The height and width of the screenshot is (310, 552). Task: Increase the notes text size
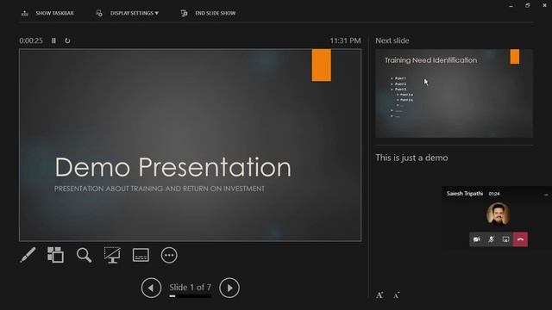(379, 295)
